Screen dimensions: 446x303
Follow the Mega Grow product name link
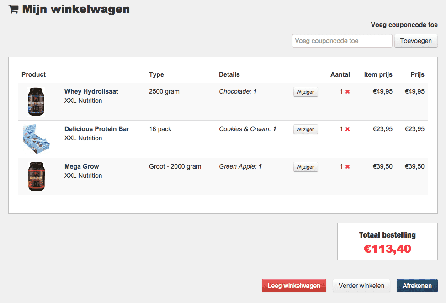[81, 166]
